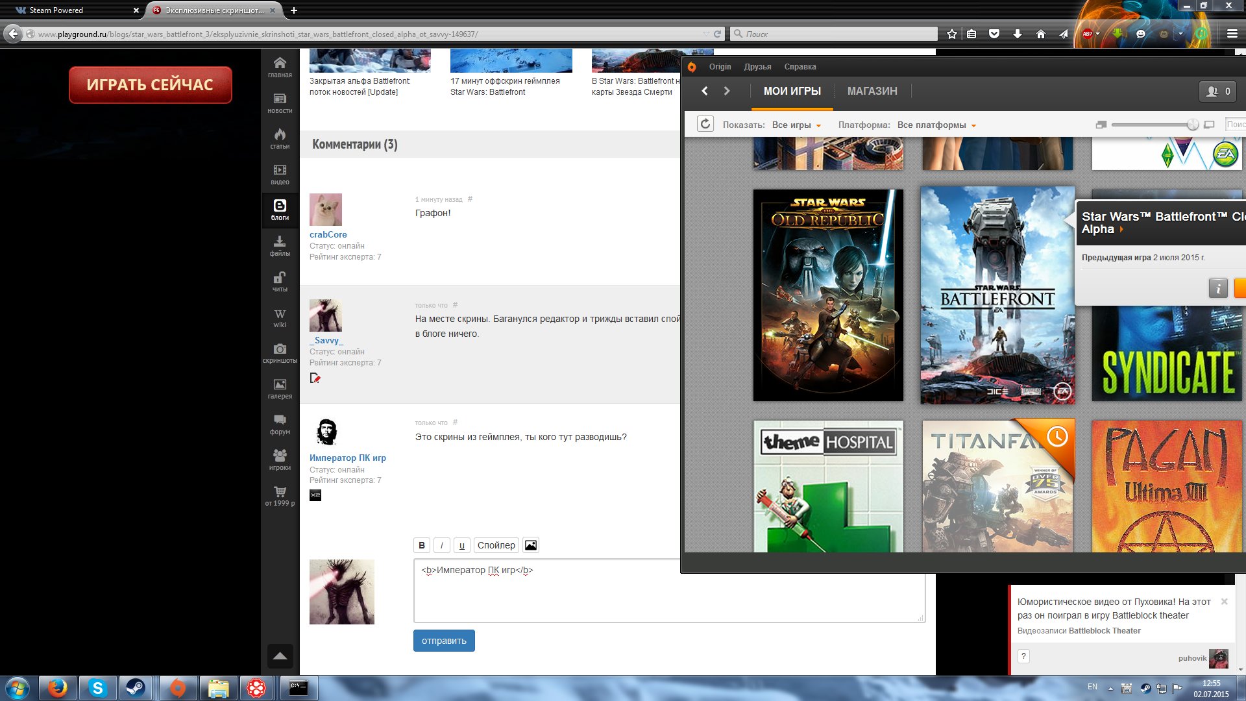
Task: Open the Друзья menu in Origin
Action: tap(757, 67)
